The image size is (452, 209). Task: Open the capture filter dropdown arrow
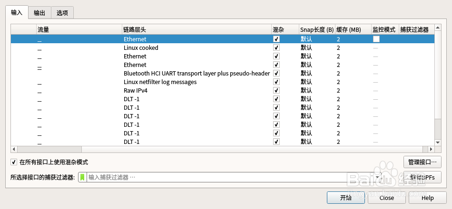pyautogui.click(x=378, y=177)
